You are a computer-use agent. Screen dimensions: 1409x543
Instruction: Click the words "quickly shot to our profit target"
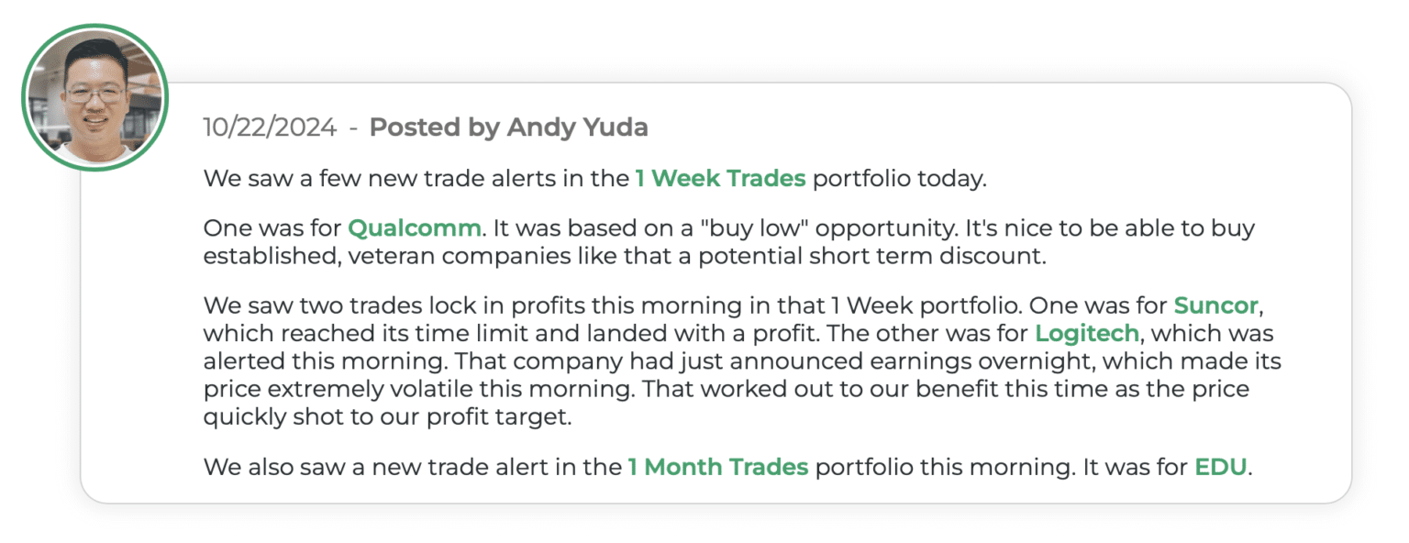tap(387, 416)
